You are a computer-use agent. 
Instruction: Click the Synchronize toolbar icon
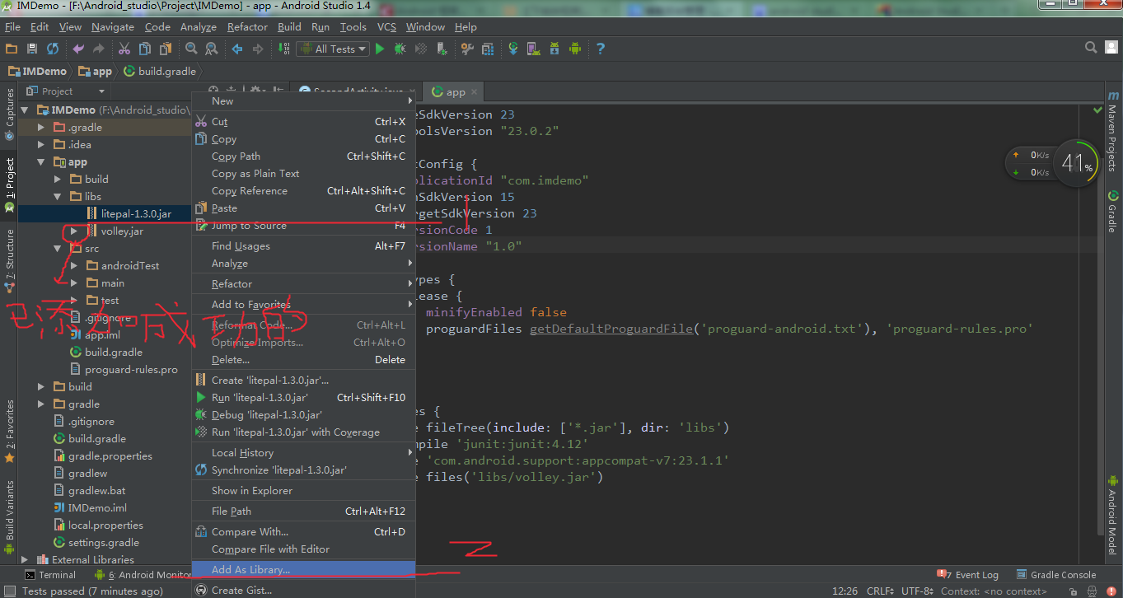pyautogui.click(x=53, y=49)
